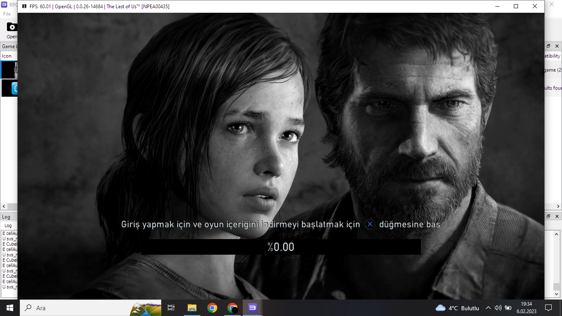This screenshot has height=316, width=562.
Task: Click the game window title bar icon
Action: pos(24,7)
